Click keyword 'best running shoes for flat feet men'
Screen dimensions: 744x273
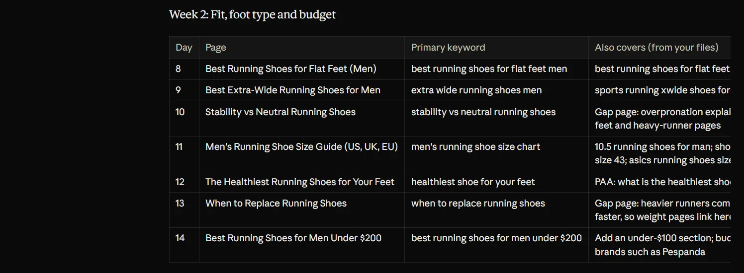[489, 69]
